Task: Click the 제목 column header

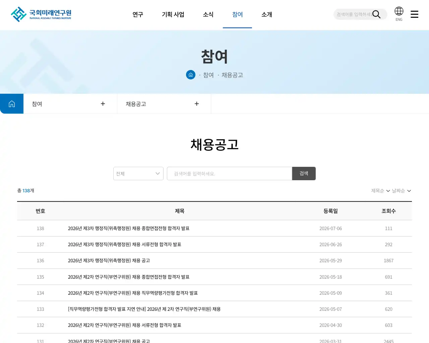Action: click(x=180, y=211)
